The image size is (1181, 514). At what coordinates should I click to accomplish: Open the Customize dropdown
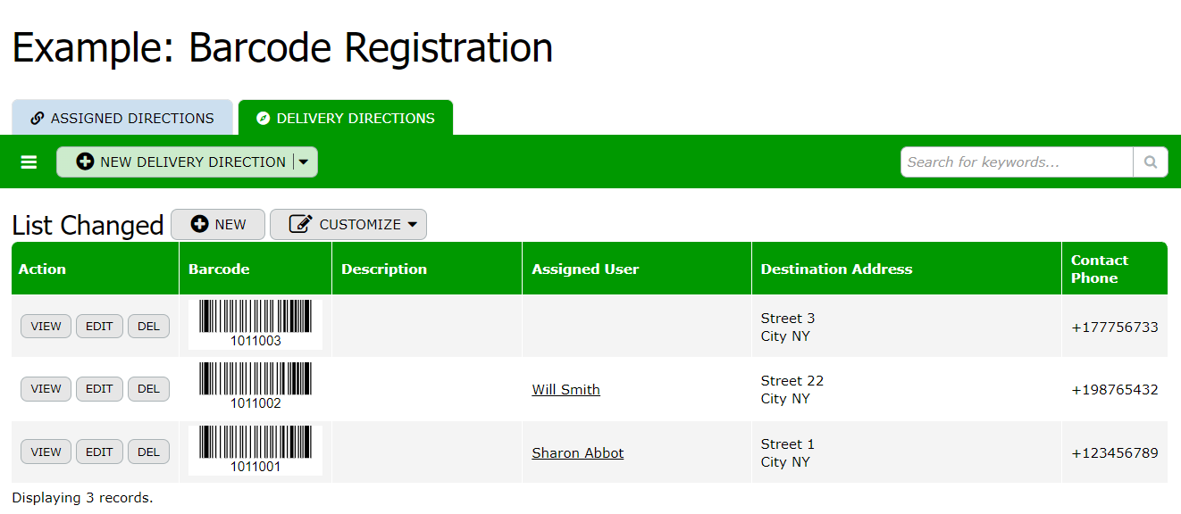pos(412,225)
